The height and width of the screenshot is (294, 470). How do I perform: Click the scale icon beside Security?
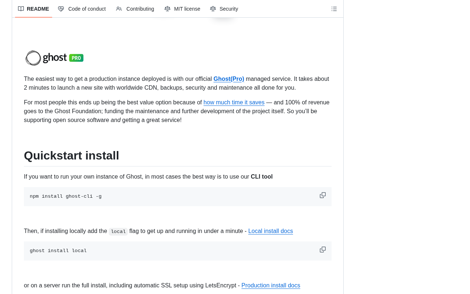click(213, 9)
